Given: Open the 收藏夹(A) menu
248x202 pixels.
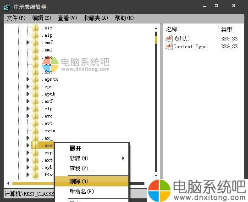Looking at the screenshot, I should coord(96,18).
